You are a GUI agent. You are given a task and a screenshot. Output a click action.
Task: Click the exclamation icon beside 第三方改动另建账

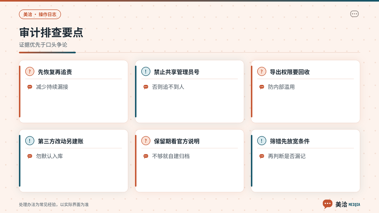pos(30,141)
